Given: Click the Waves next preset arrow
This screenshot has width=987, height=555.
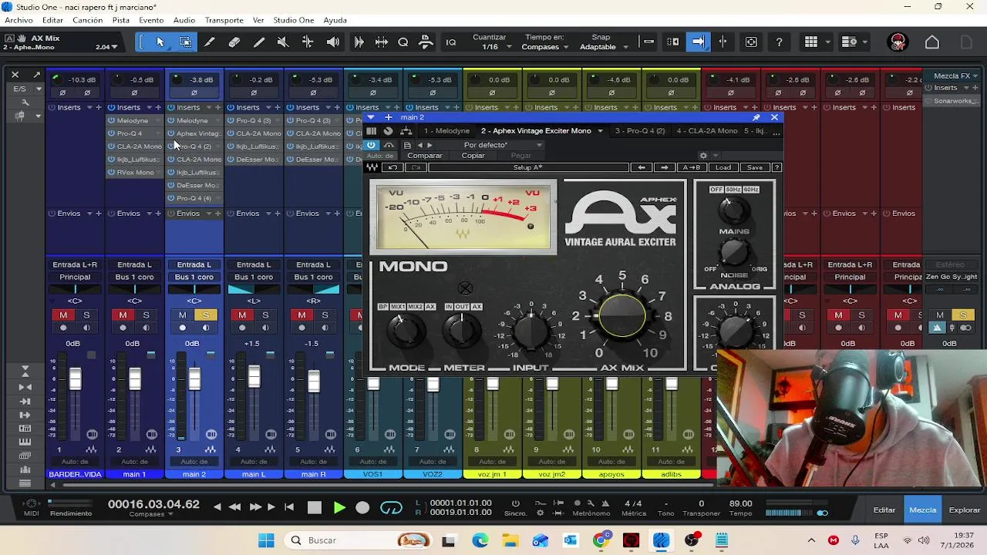Looking at the screenshot, I should (x=665, y=167).
